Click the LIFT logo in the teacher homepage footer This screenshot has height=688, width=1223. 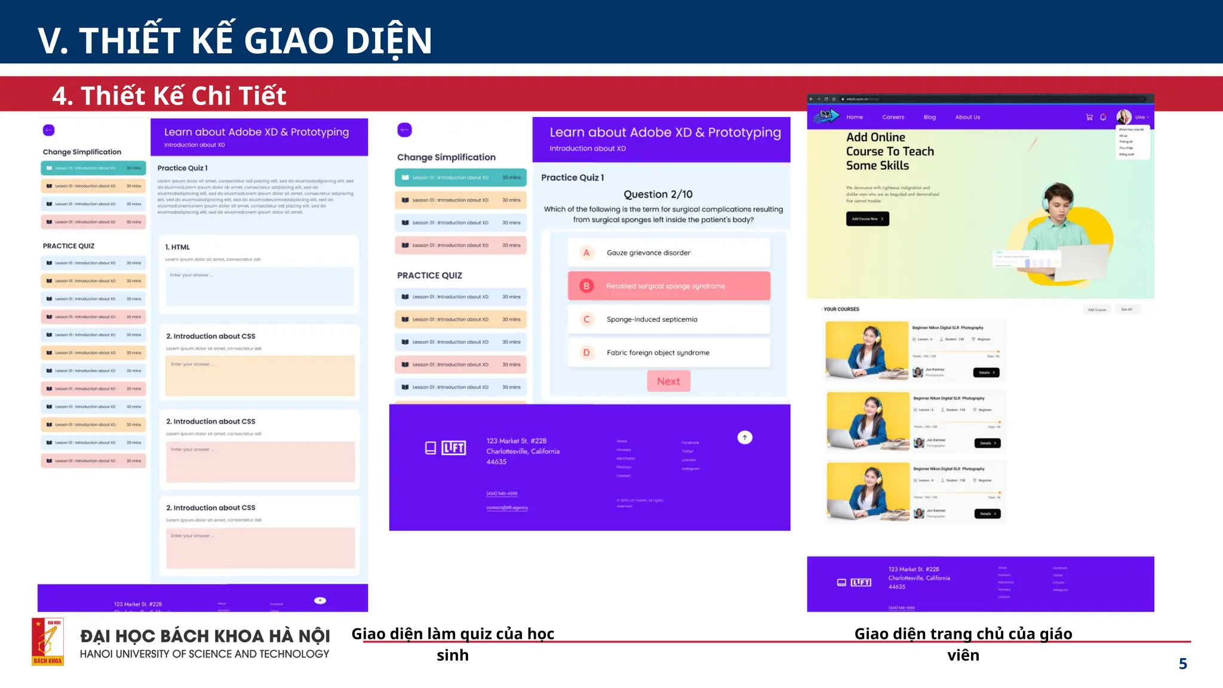pos(861,582)
